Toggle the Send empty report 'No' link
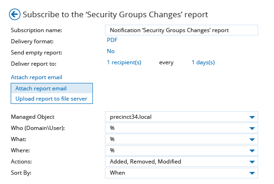The height and width of the screenshot is (184, 274). point(111,51)
